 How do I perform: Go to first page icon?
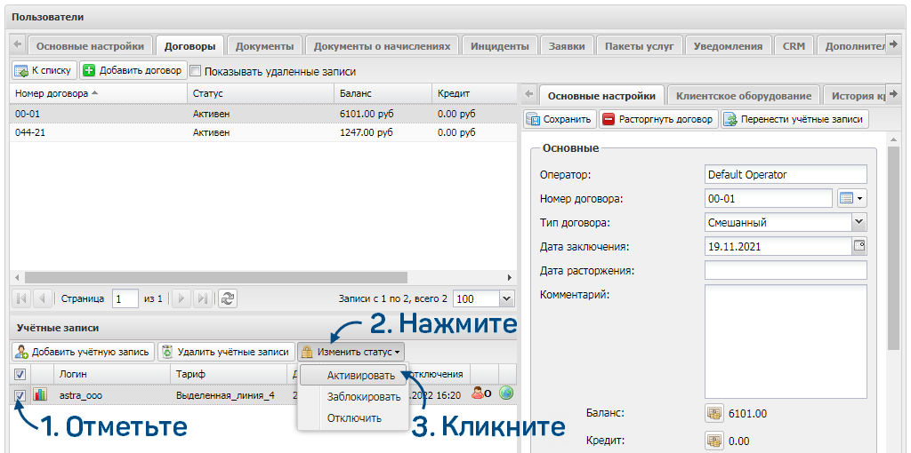coord(22,298)
